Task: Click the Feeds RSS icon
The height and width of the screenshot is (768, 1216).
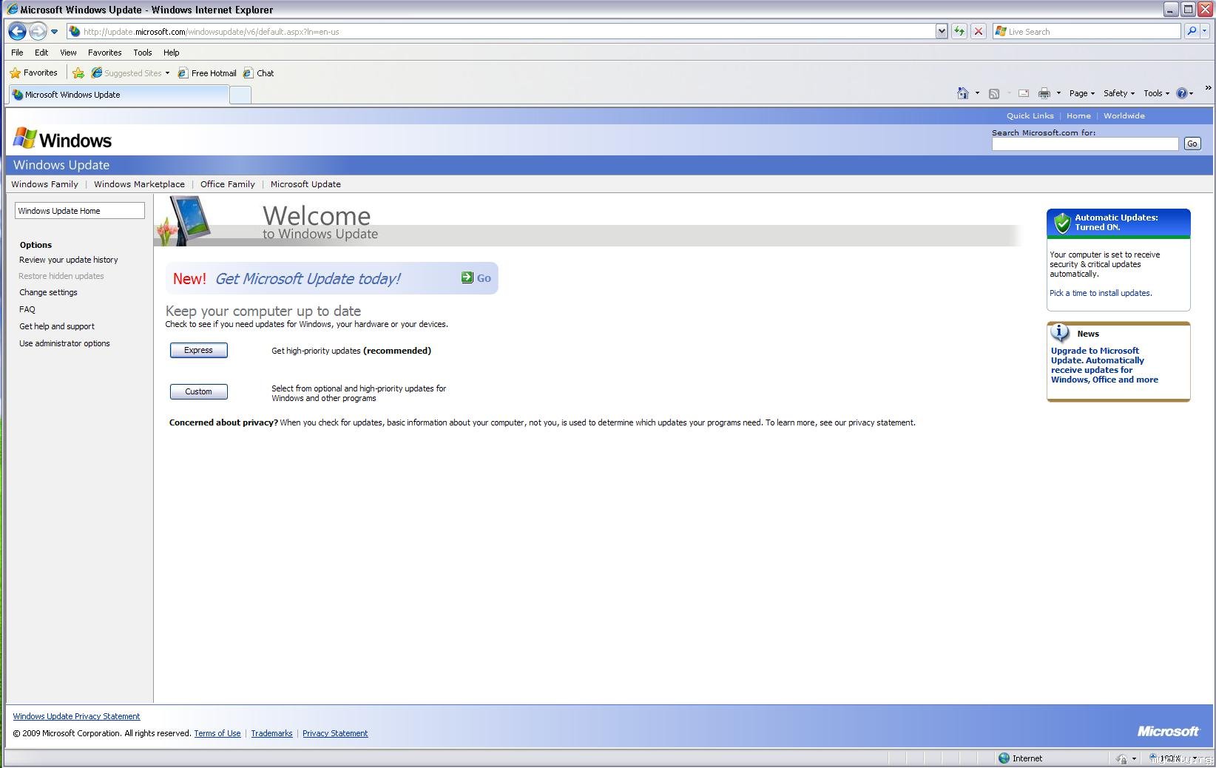Action: tap(994, 93)
